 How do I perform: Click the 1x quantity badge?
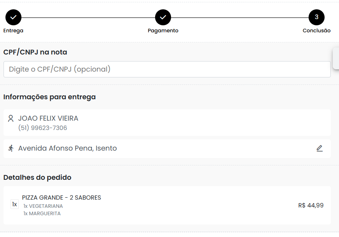[14, 204]
